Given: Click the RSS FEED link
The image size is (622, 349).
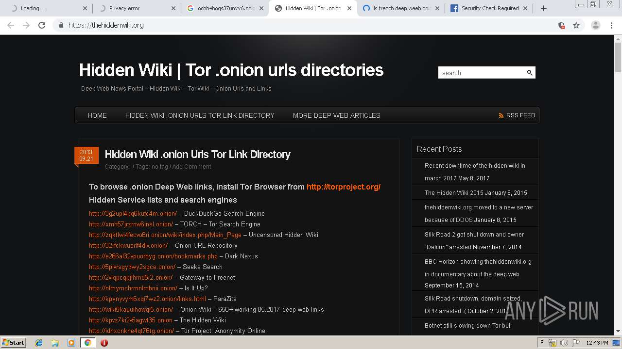Looking at the screenshot, I should coord(520,115).
